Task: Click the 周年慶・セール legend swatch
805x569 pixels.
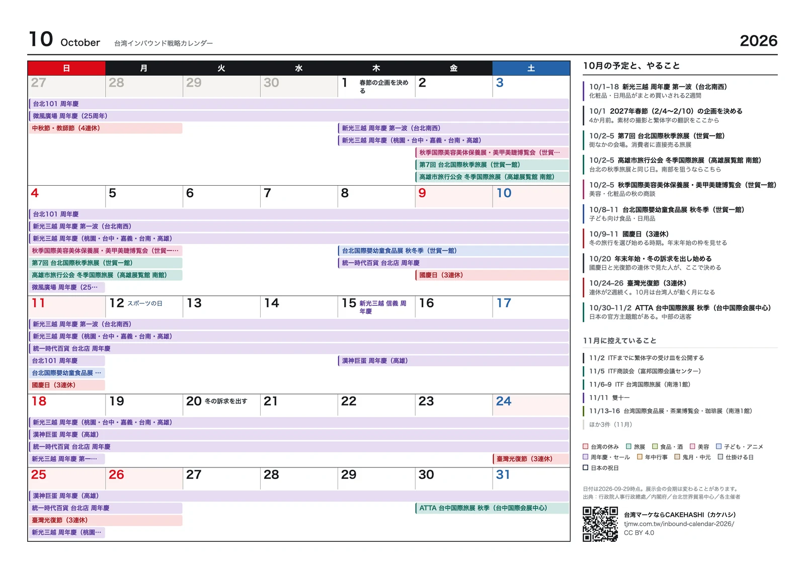Action: tap(586, 457)
